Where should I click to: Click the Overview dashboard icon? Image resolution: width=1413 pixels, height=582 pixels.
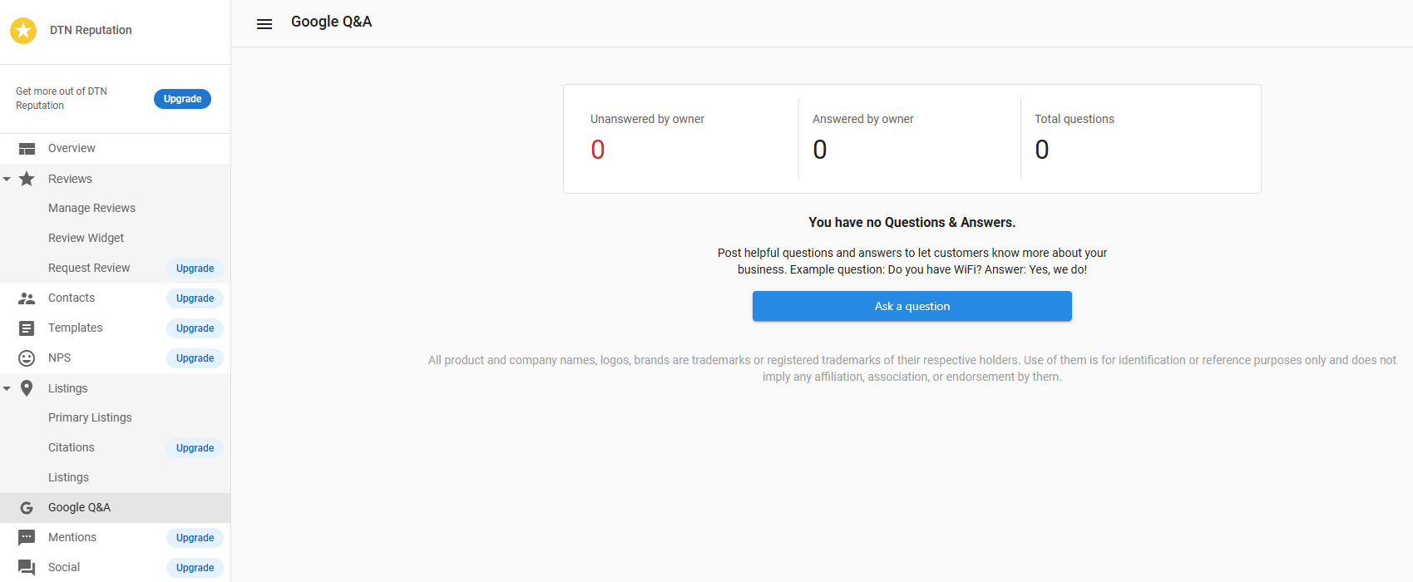point(27,149)
